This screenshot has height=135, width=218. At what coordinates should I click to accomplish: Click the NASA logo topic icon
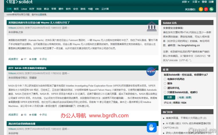pos(151,71)
